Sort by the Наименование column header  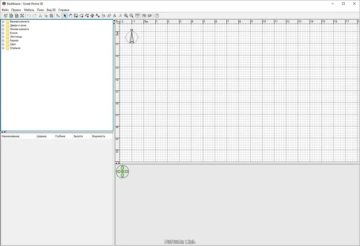(18, 136)
